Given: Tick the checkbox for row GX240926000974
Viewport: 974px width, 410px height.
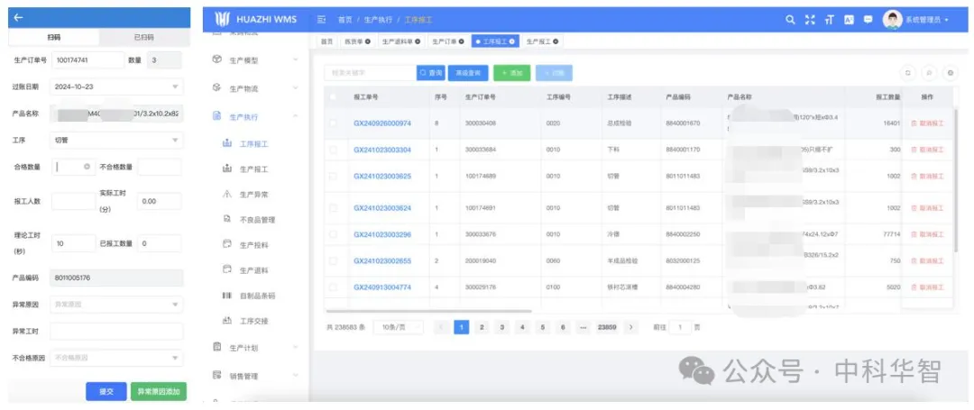Looking at the screenshot, I should [334, 123].
